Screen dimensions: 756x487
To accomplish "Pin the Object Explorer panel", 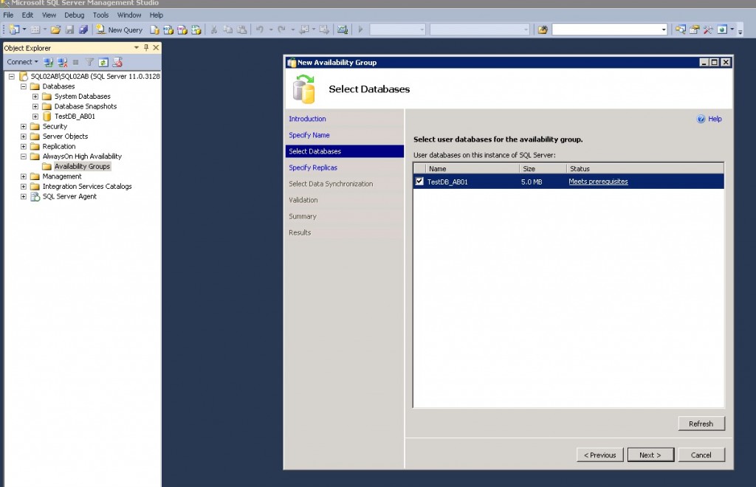I will [146, 48].
